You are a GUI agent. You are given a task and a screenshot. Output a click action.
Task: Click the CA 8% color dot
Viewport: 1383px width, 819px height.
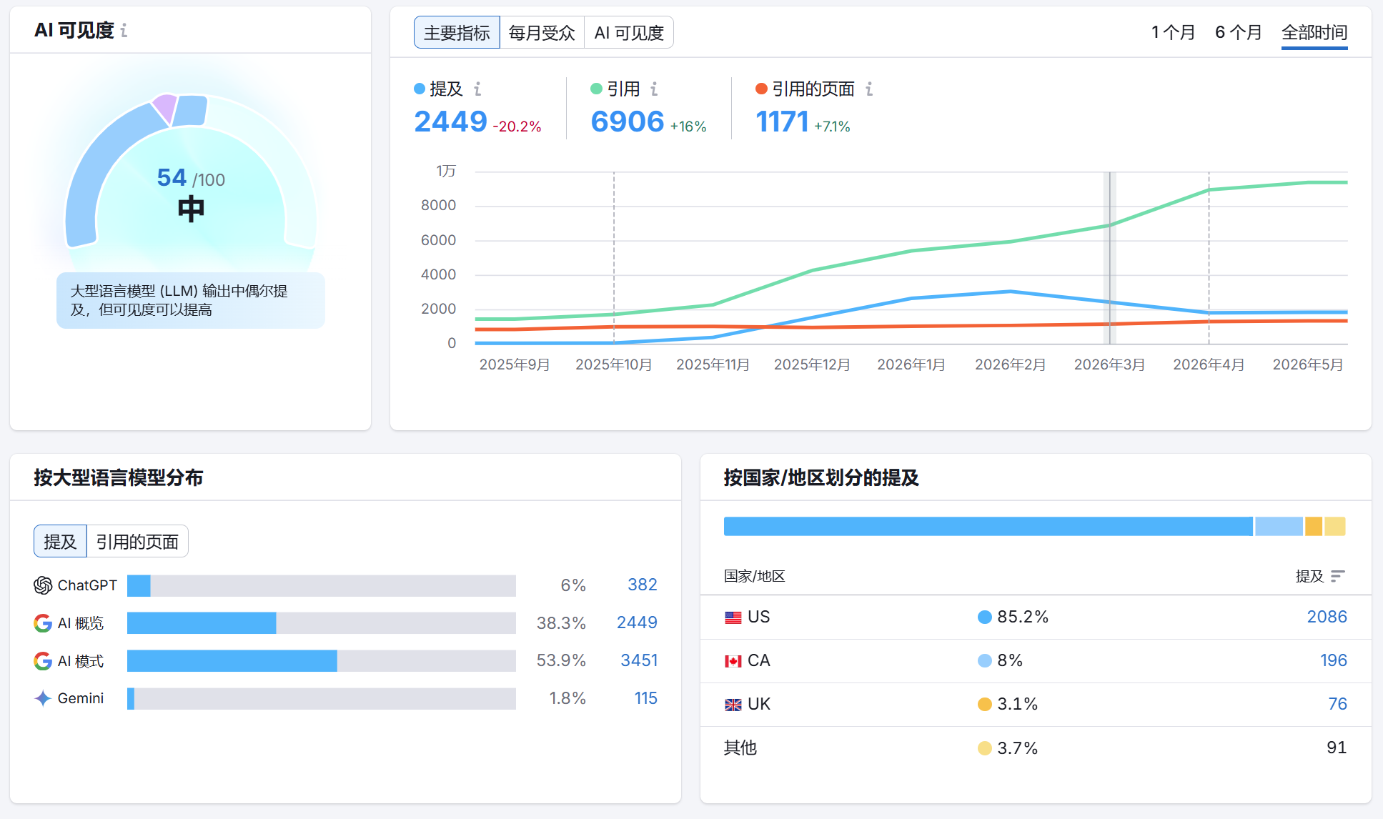tap(985, 661)
